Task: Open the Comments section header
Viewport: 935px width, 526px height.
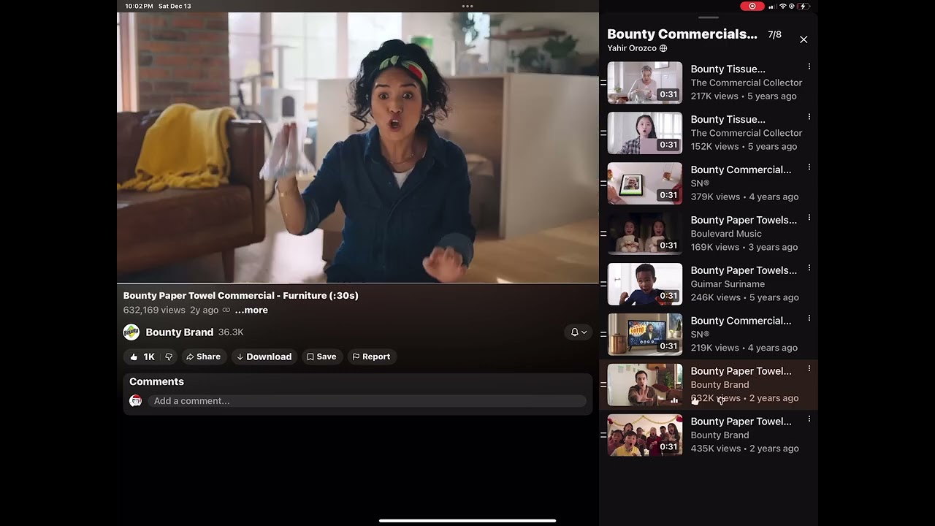Action: tap(156, 381)
